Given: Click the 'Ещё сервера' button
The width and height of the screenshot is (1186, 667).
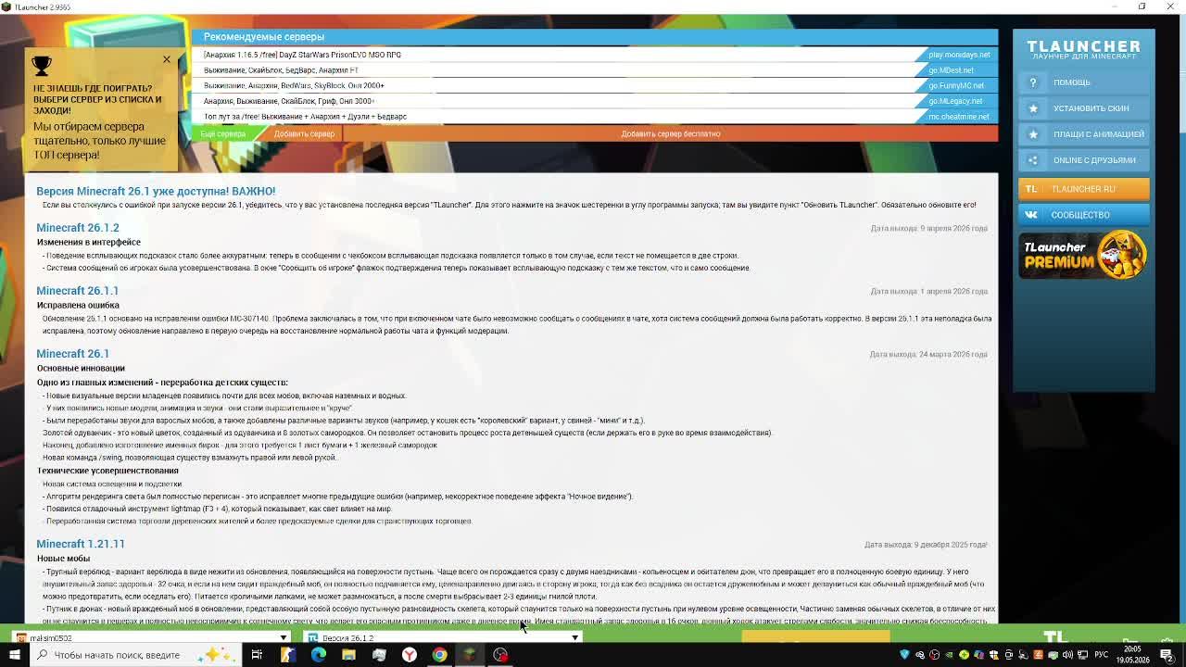Looking at the screenshot, I should 223,133.
